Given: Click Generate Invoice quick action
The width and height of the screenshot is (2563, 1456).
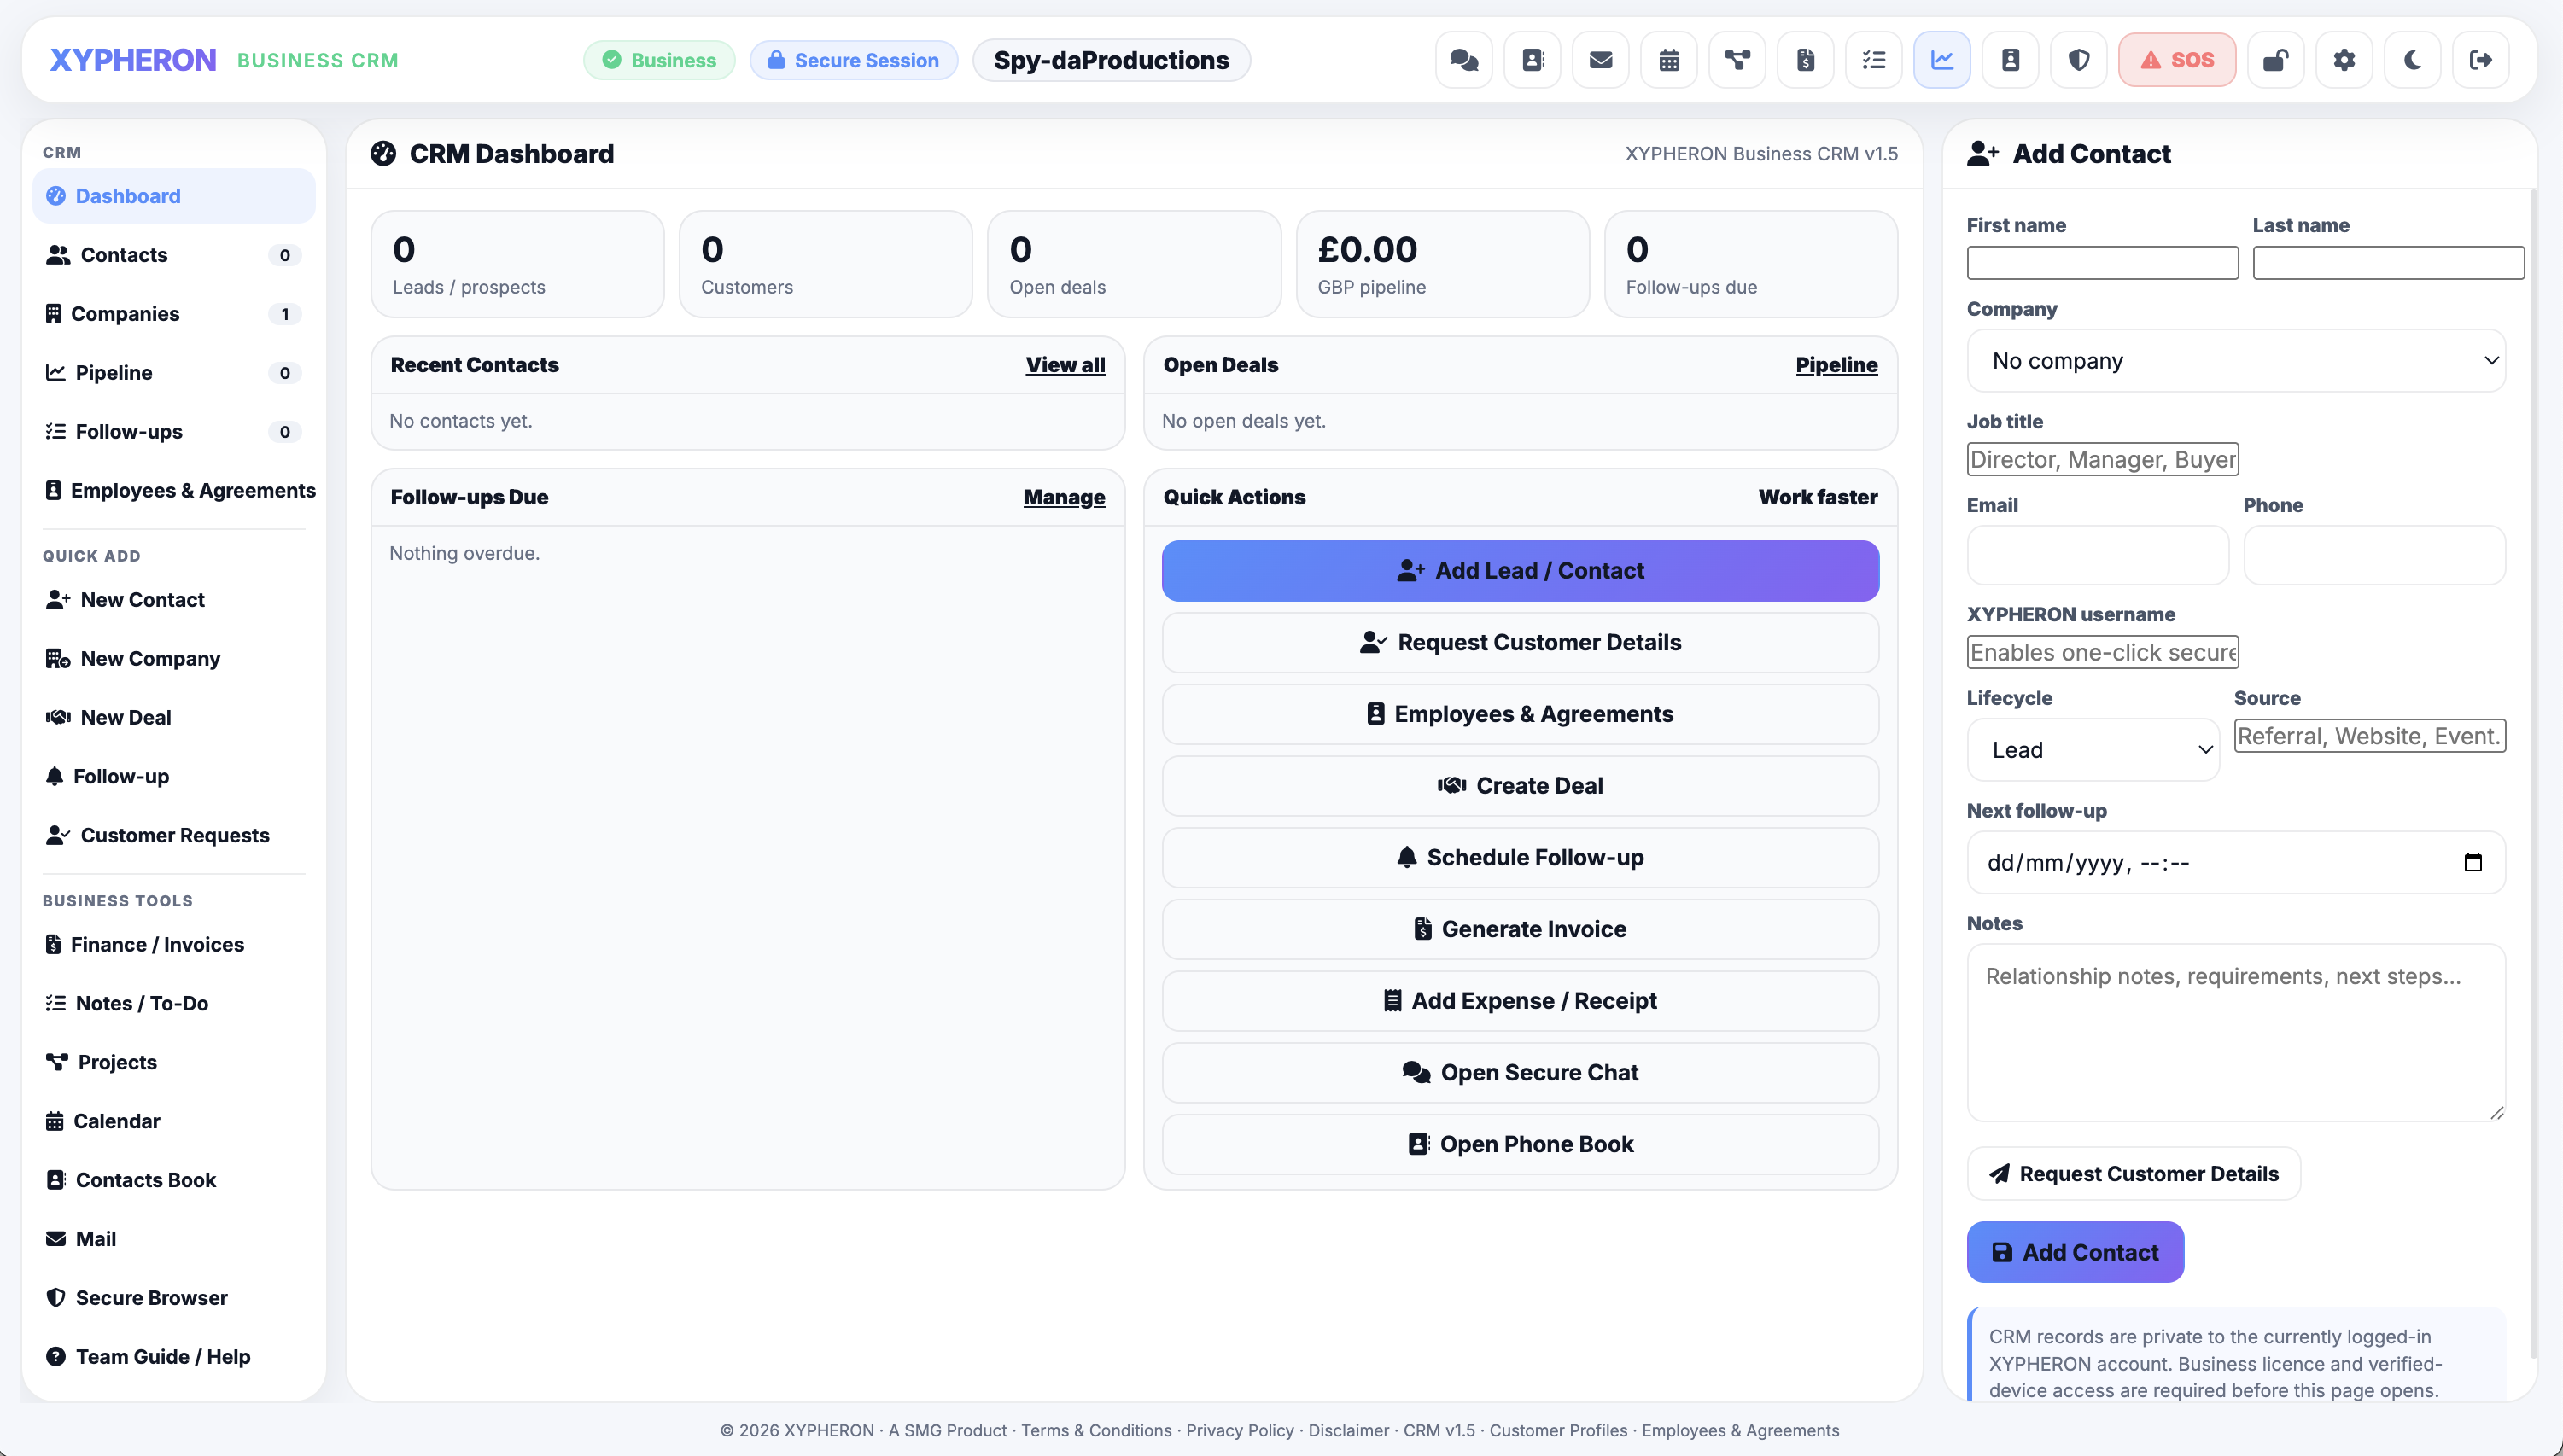Looking at the screenshot, I should [x=1520, y=930].
